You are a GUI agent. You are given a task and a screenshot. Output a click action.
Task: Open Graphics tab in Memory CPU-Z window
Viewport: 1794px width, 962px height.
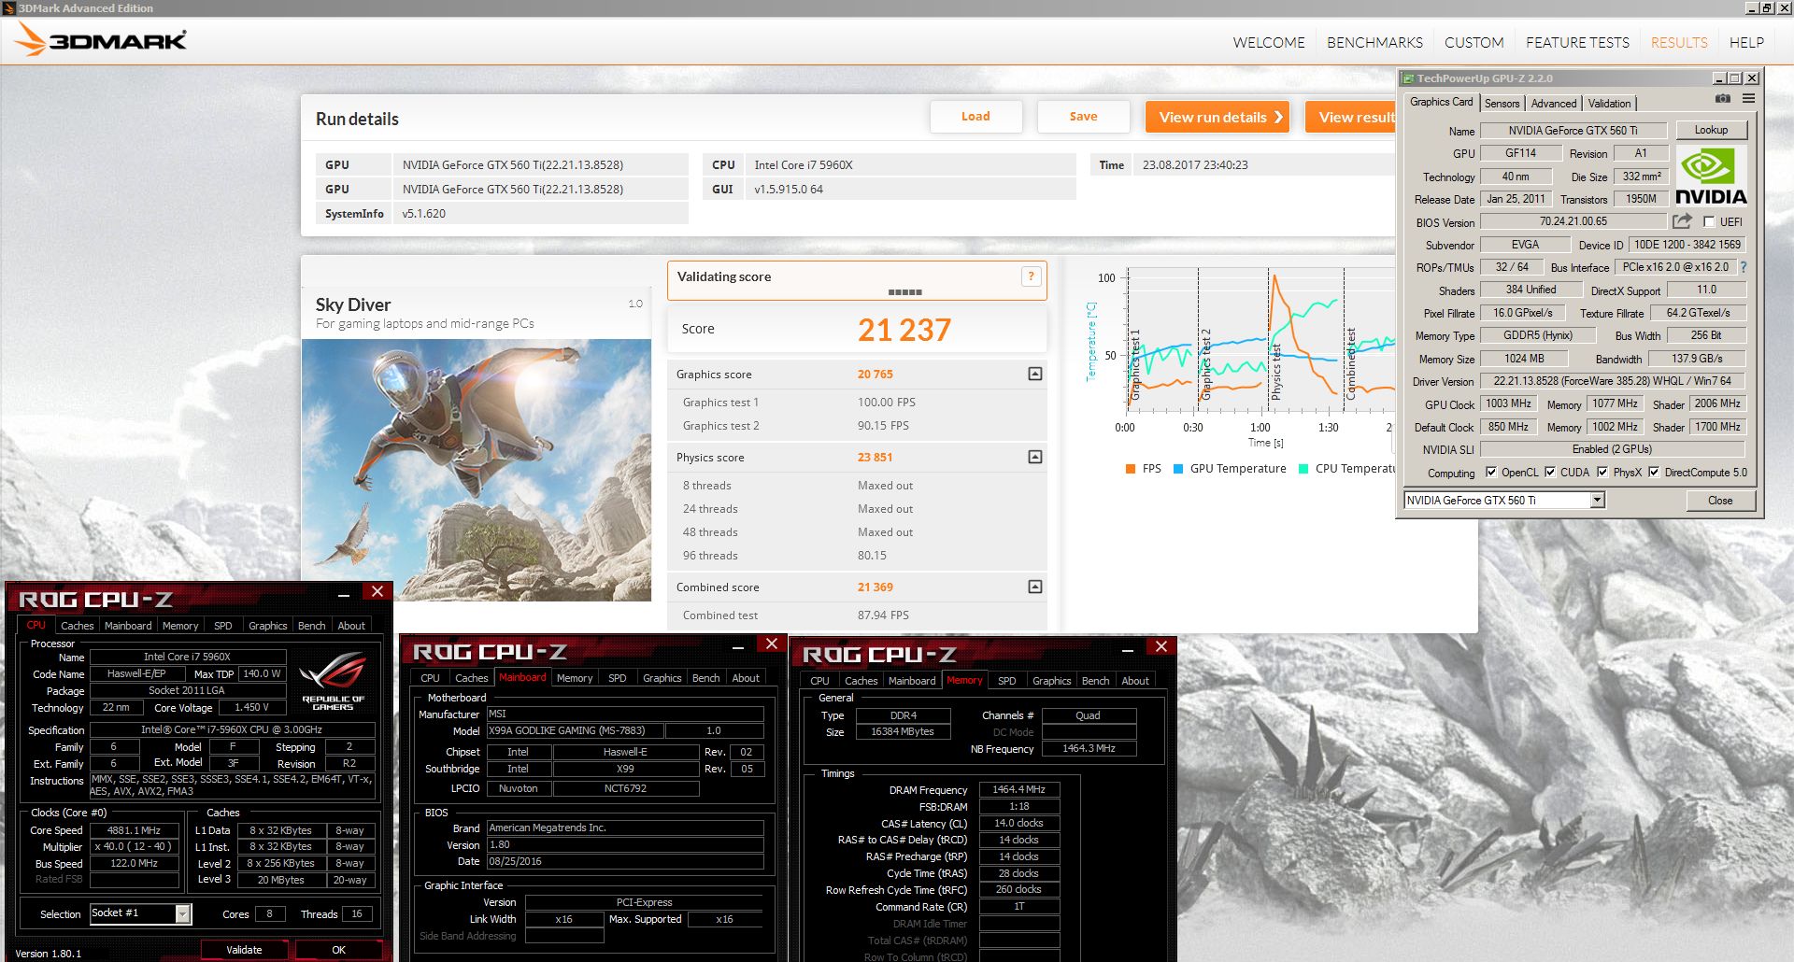point(1051,681)
